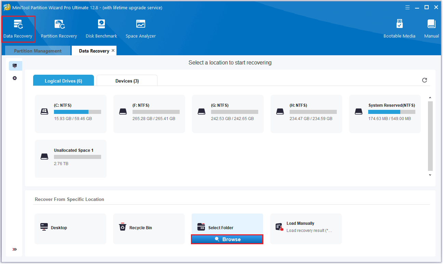Select the monitor view icon in sidebar
The height and width of the screenshot is (264, 443).
15,66
